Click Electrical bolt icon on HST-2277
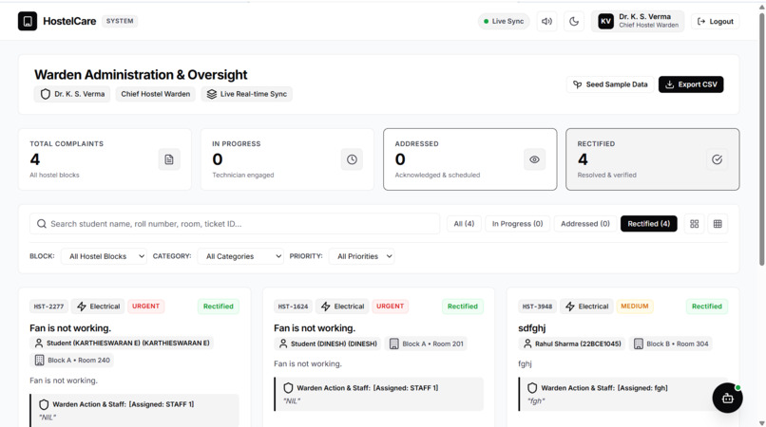Viewport: 766px width, 427px height. (82, 306)
